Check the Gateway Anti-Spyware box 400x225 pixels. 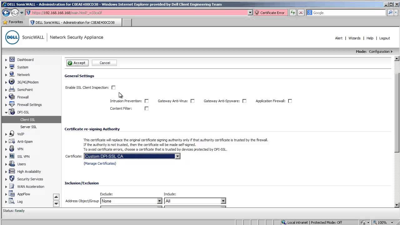tap(244, 101)
